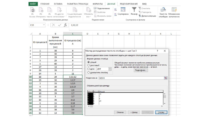The width and height of the screenshot is (209, 118).
Task: Select the 'общий' column format radio button
Action: (89, 62)
